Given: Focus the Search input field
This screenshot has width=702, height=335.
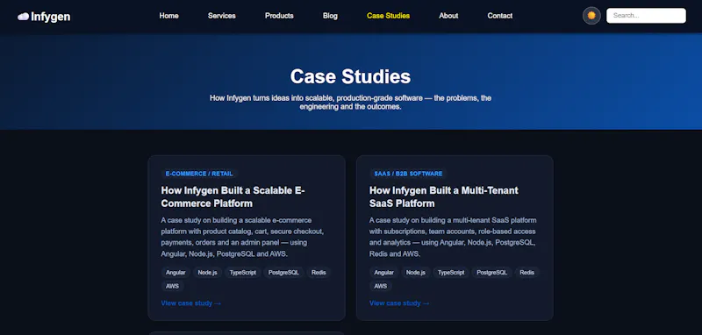Looking at the screenshot, I should [646, 16].
